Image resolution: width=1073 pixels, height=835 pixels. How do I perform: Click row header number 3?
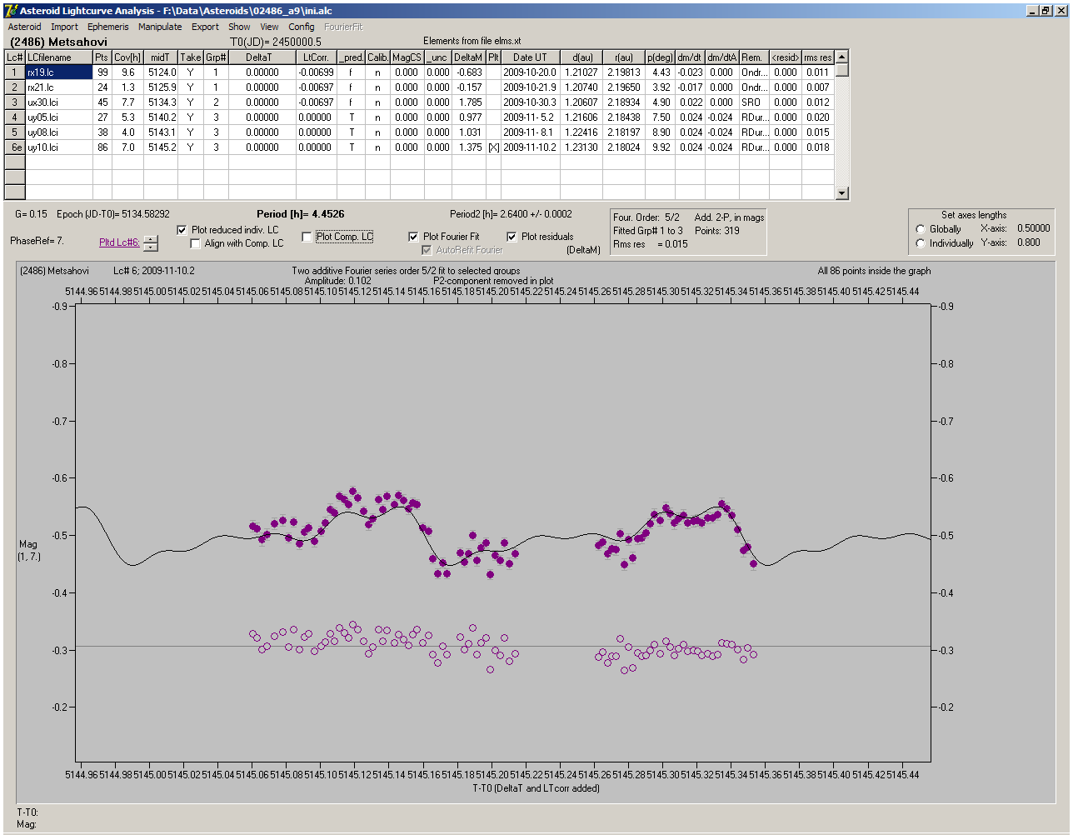[x=15, y=102]
